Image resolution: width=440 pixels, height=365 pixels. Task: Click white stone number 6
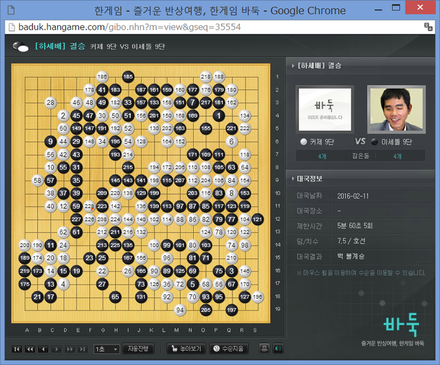(x=232, y=142)
